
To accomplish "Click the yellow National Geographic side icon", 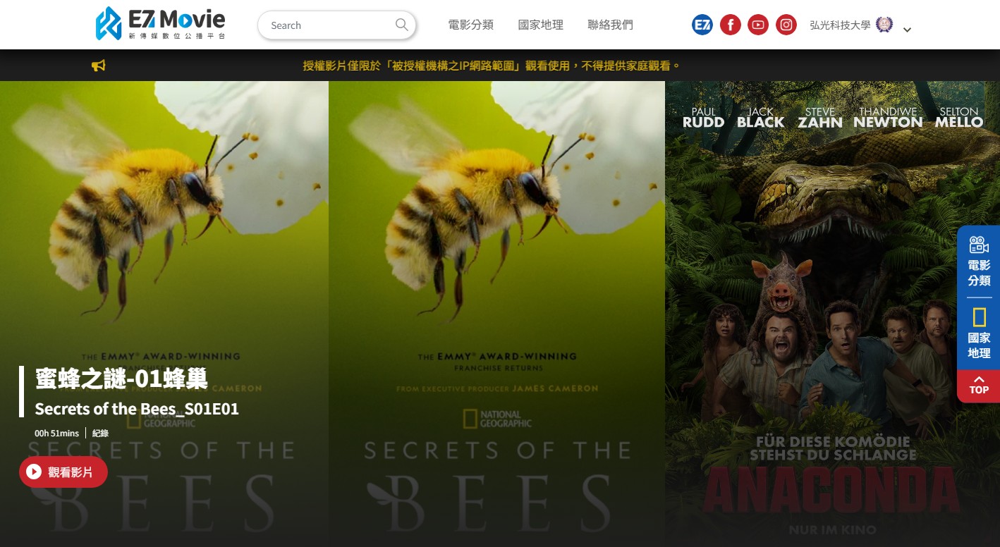I will [979, 318].
